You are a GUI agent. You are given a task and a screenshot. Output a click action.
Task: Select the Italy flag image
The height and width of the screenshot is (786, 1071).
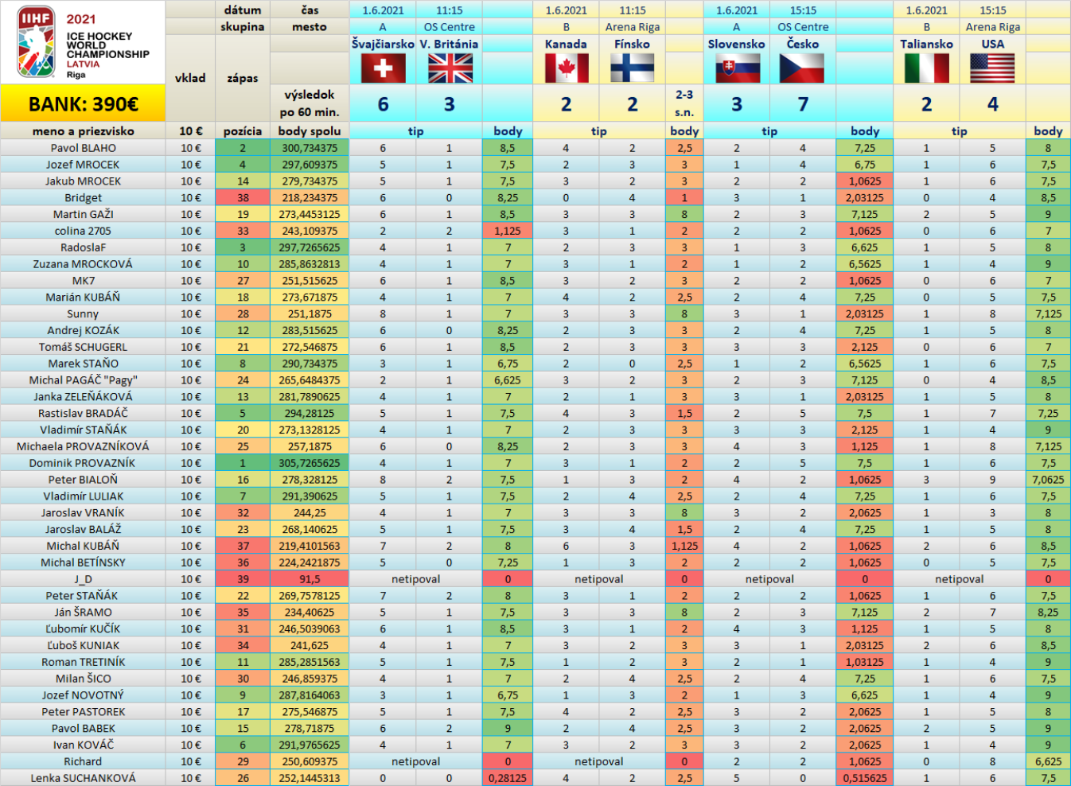926,68
